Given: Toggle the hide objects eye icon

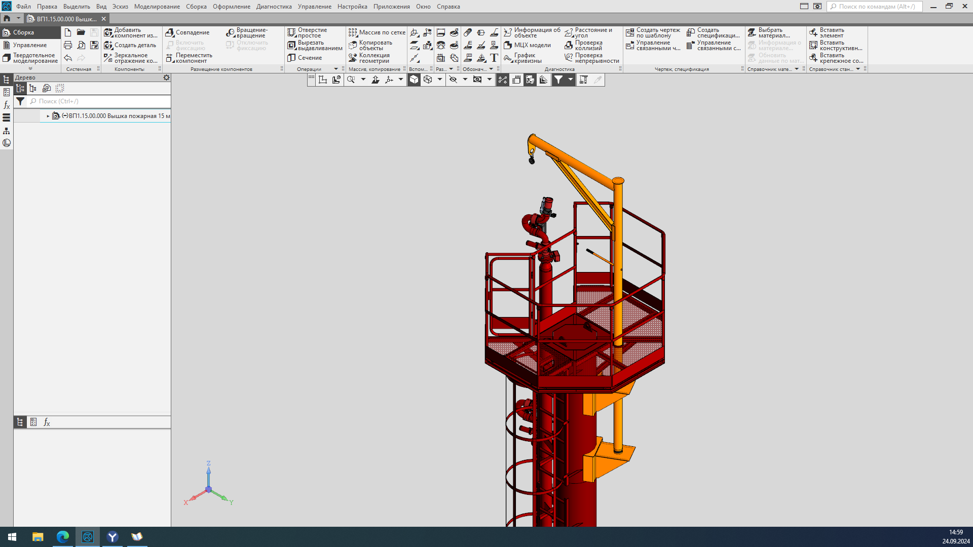Looking at the screenshot, I should [x=453, y=80].
